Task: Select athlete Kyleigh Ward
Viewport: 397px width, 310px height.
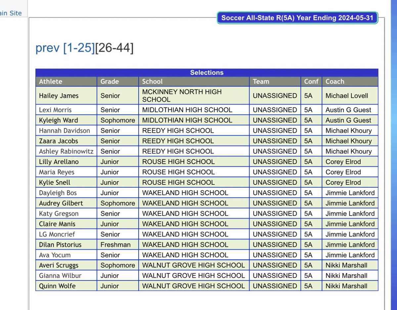Action: (x=59, y=120)
